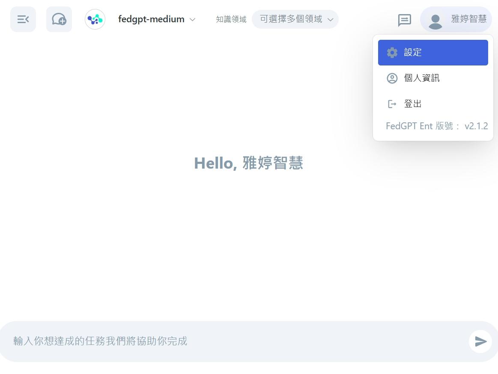Choose 登出 to sign out
This screenshot has width=498, height=374.
click(433, 104)
